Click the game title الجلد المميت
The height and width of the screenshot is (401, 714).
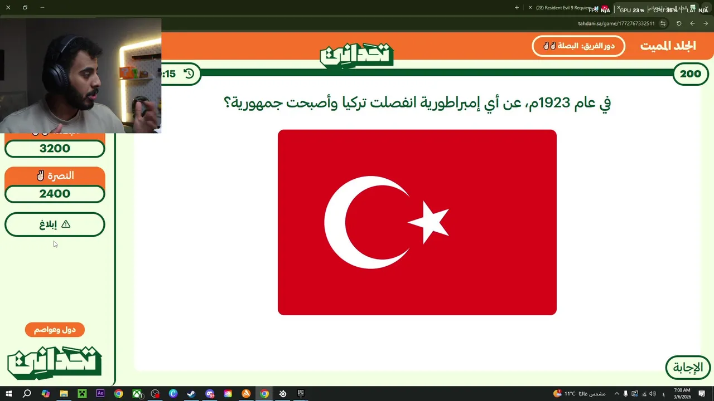click(x=668, y=46)
